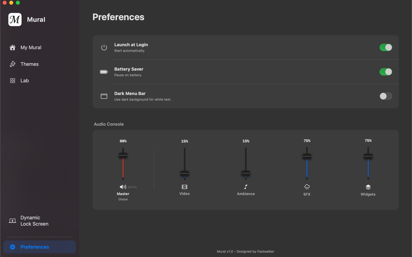Disable the Launch at Login toggle
Image resolution: width=412 pixels, height=257 pixels.
[386, 48]
